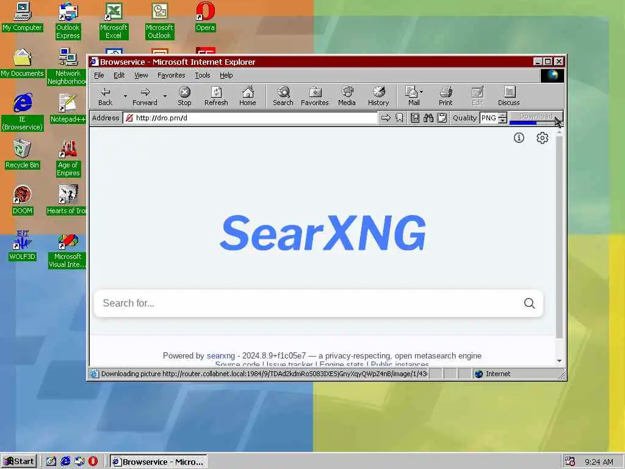625x469 pixels.
Task: Select Recycle Bin desktop icon
Action: 23,155
